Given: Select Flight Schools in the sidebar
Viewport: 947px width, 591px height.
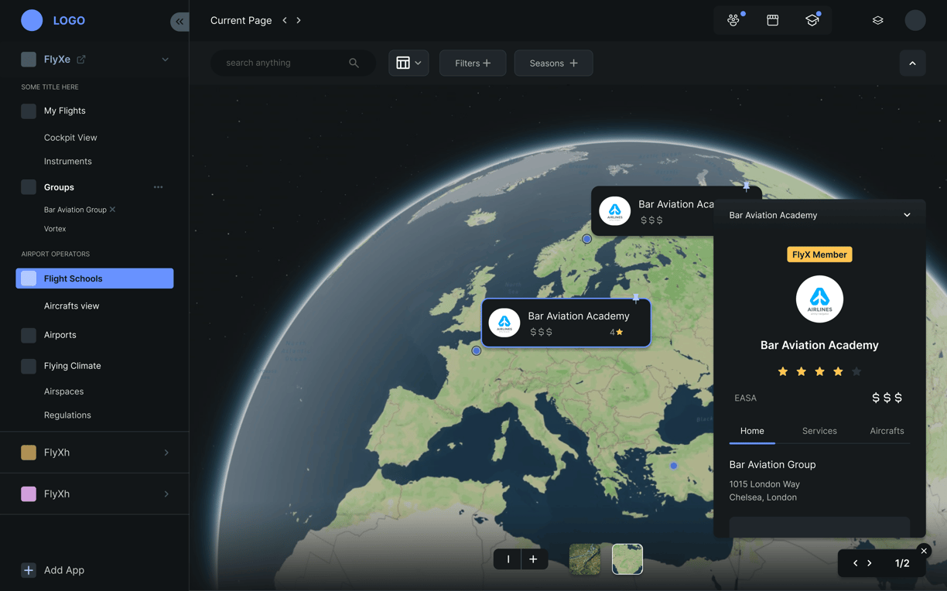Looking at the screenshot, I should tap(94, 278).
